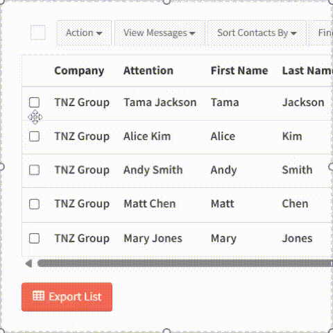
Task: Click last name cell Jackson
Action: tap(303, 103)
